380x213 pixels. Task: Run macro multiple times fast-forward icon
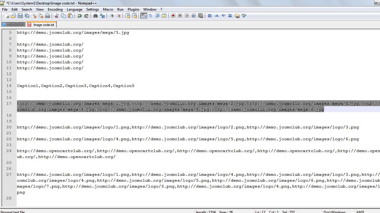coord(194,16)
